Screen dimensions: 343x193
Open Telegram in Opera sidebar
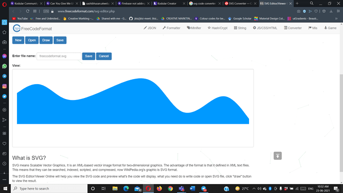[x=4, y=76]
